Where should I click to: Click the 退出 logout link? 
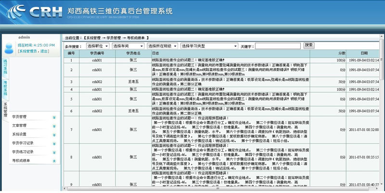pyautogui.click(x=44, y=51)
